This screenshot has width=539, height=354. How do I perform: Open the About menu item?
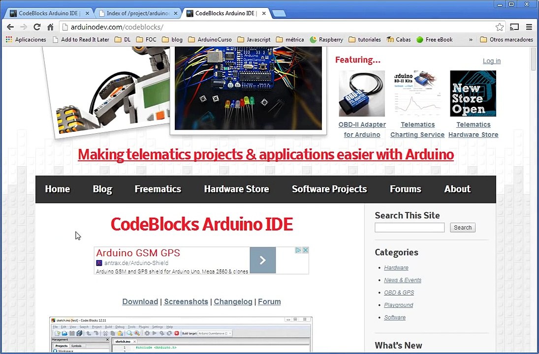tap(457, 189)
